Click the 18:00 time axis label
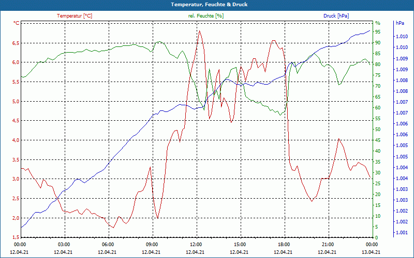Screen dimensions: 414x258 coord(284,245)
